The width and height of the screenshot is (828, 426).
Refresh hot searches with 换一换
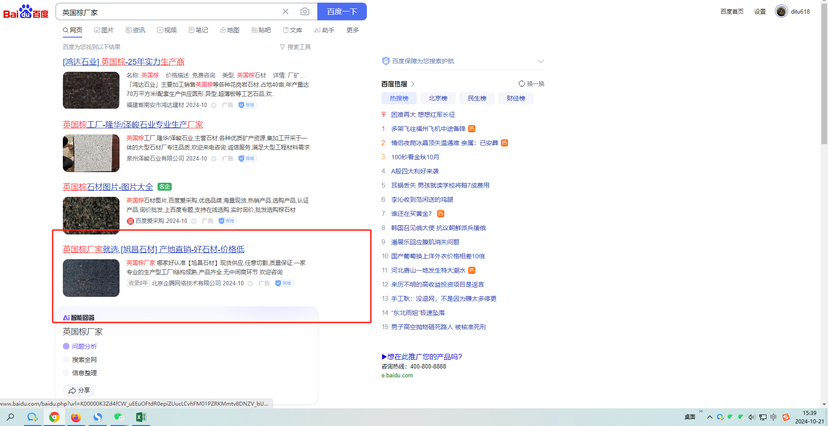pyautogui.click(x=531, y=84)
